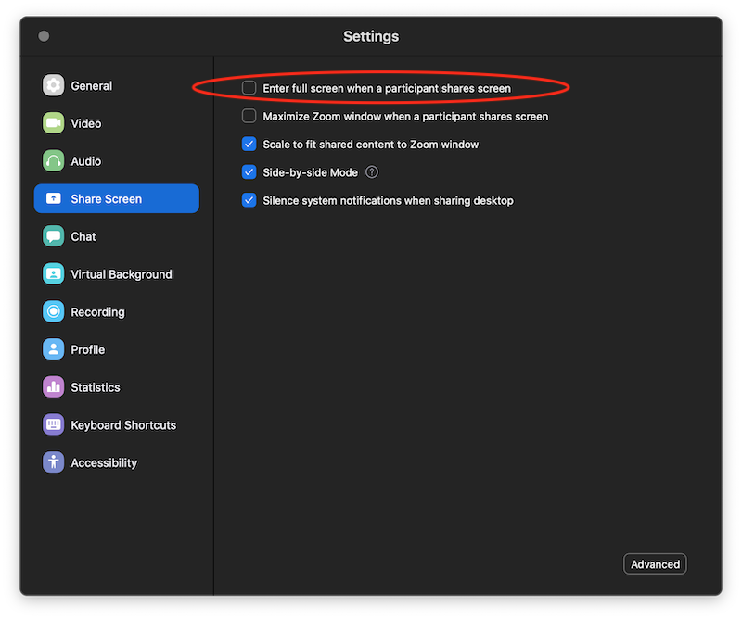Click the Audio headphones icon

pos(53,161)
